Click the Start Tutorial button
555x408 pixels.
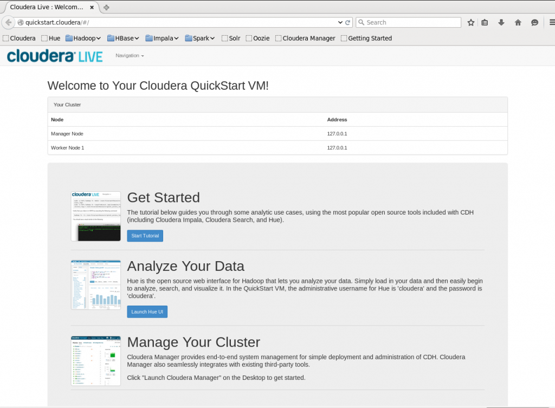(x=145, y=236)
